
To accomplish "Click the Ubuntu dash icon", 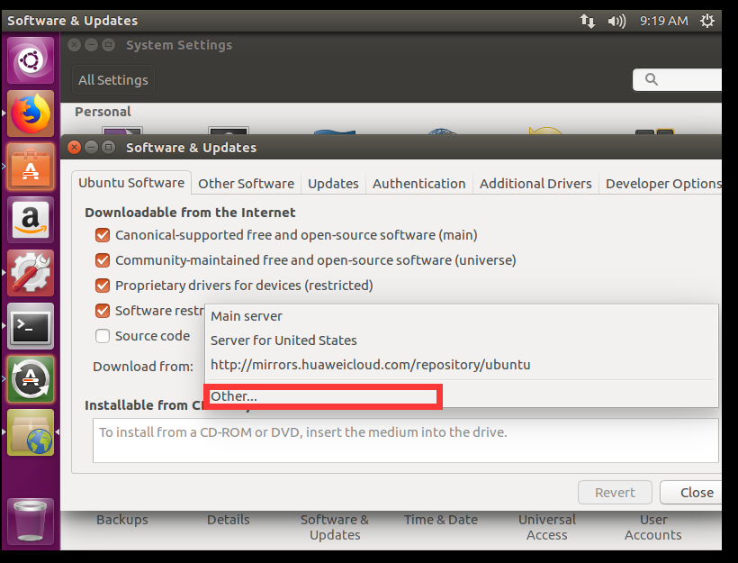I will point(30,59).
